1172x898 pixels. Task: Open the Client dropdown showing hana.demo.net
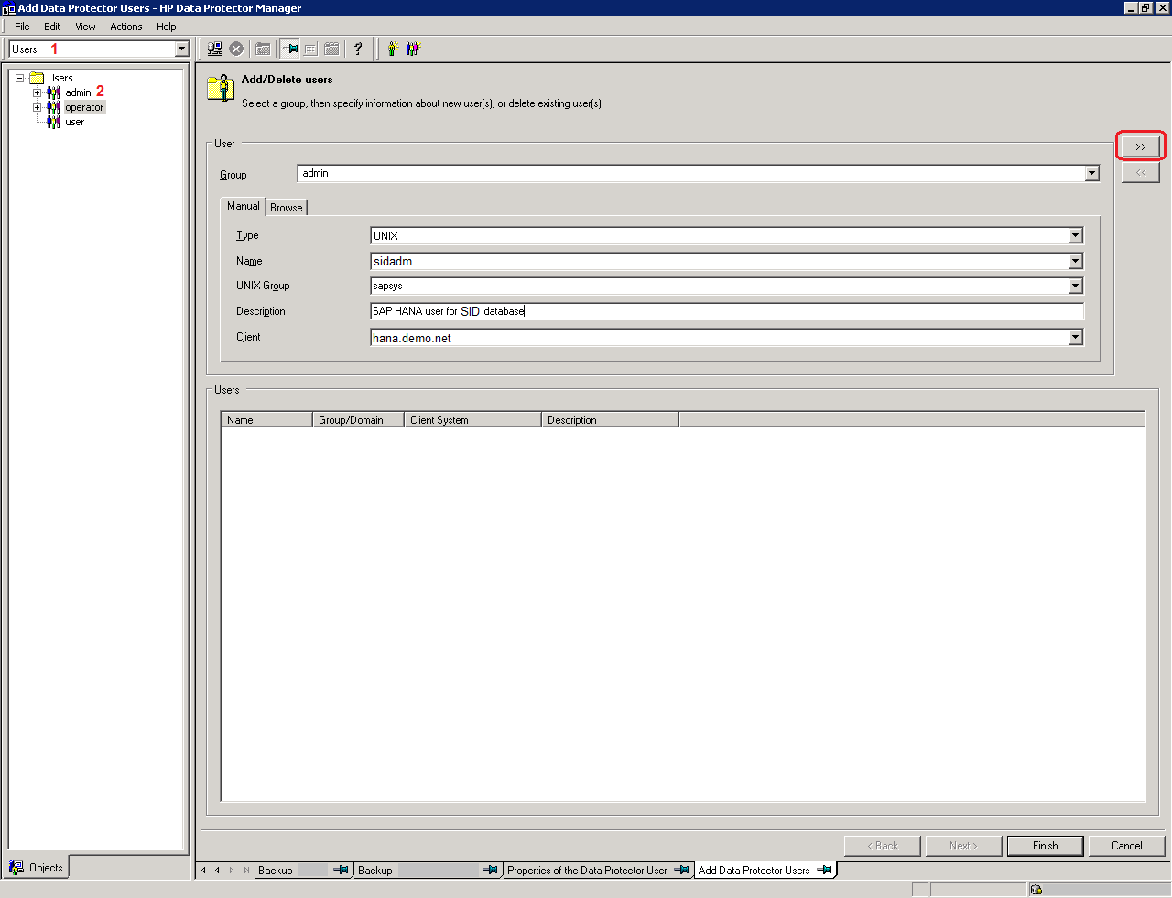pyautogui.click(x=1076, y=337)
